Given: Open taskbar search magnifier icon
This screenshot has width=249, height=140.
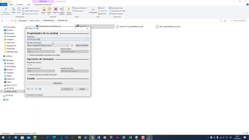Looking at the screenshot, I should [9, 137].
